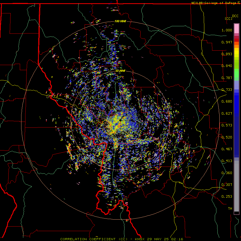Click the 0.893 legend value
The height and width of the screenshot is (241, 241).
click(227, 54)
